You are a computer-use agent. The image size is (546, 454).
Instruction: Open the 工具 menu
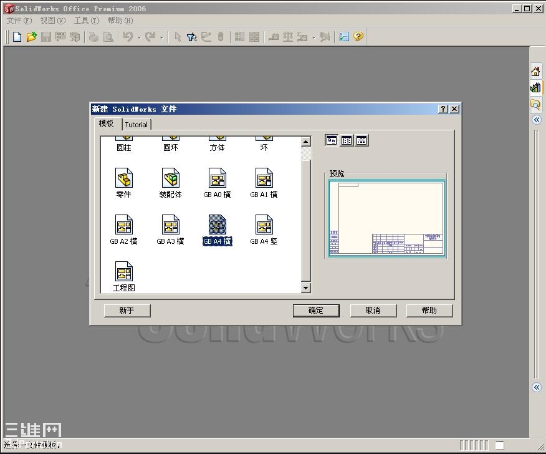[x=87, y=21]
